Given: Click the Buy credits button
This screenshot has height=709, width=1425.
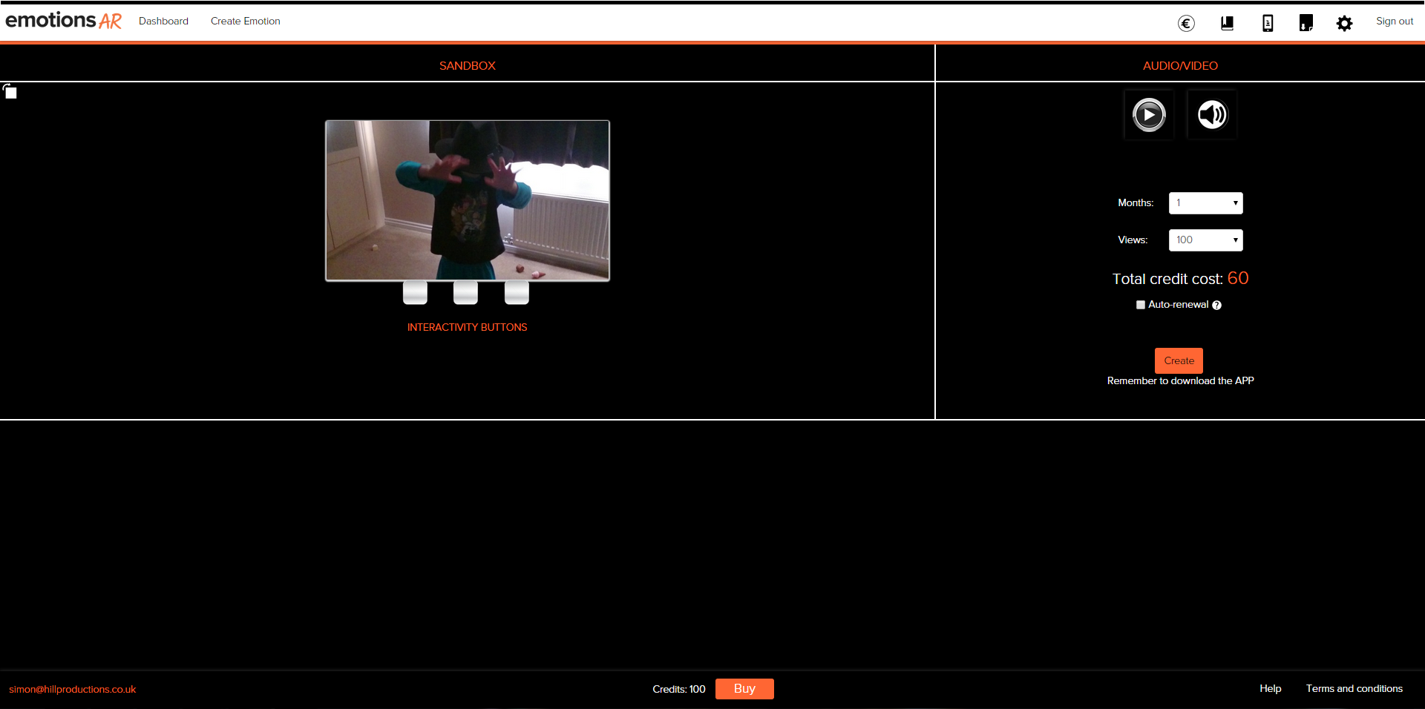Looking at the screenshot, I should 744,689.
